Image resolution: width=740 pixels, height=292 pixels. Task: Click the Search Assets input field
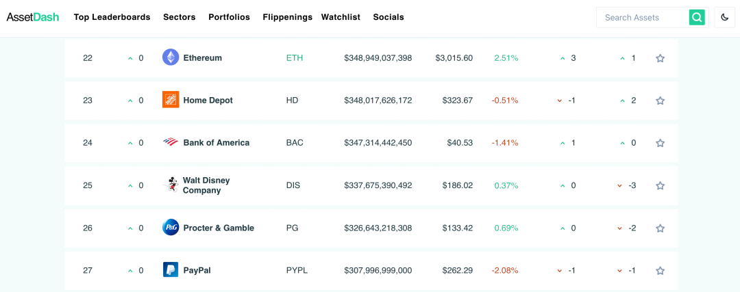[643, 17]
